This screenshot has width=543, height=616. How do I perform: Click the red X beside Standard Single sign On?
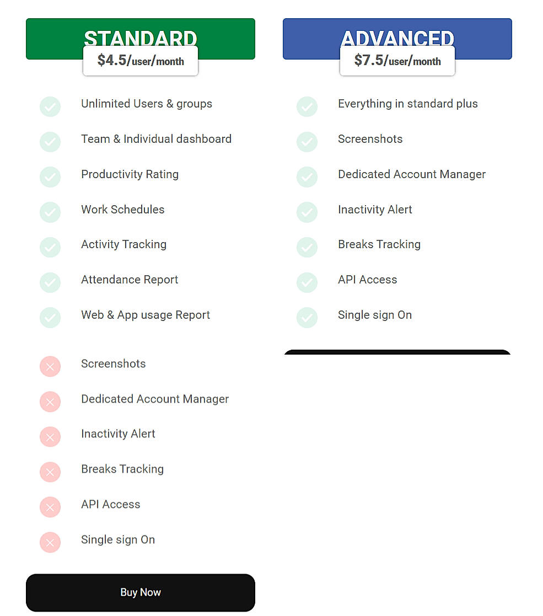tap(50, 543)
